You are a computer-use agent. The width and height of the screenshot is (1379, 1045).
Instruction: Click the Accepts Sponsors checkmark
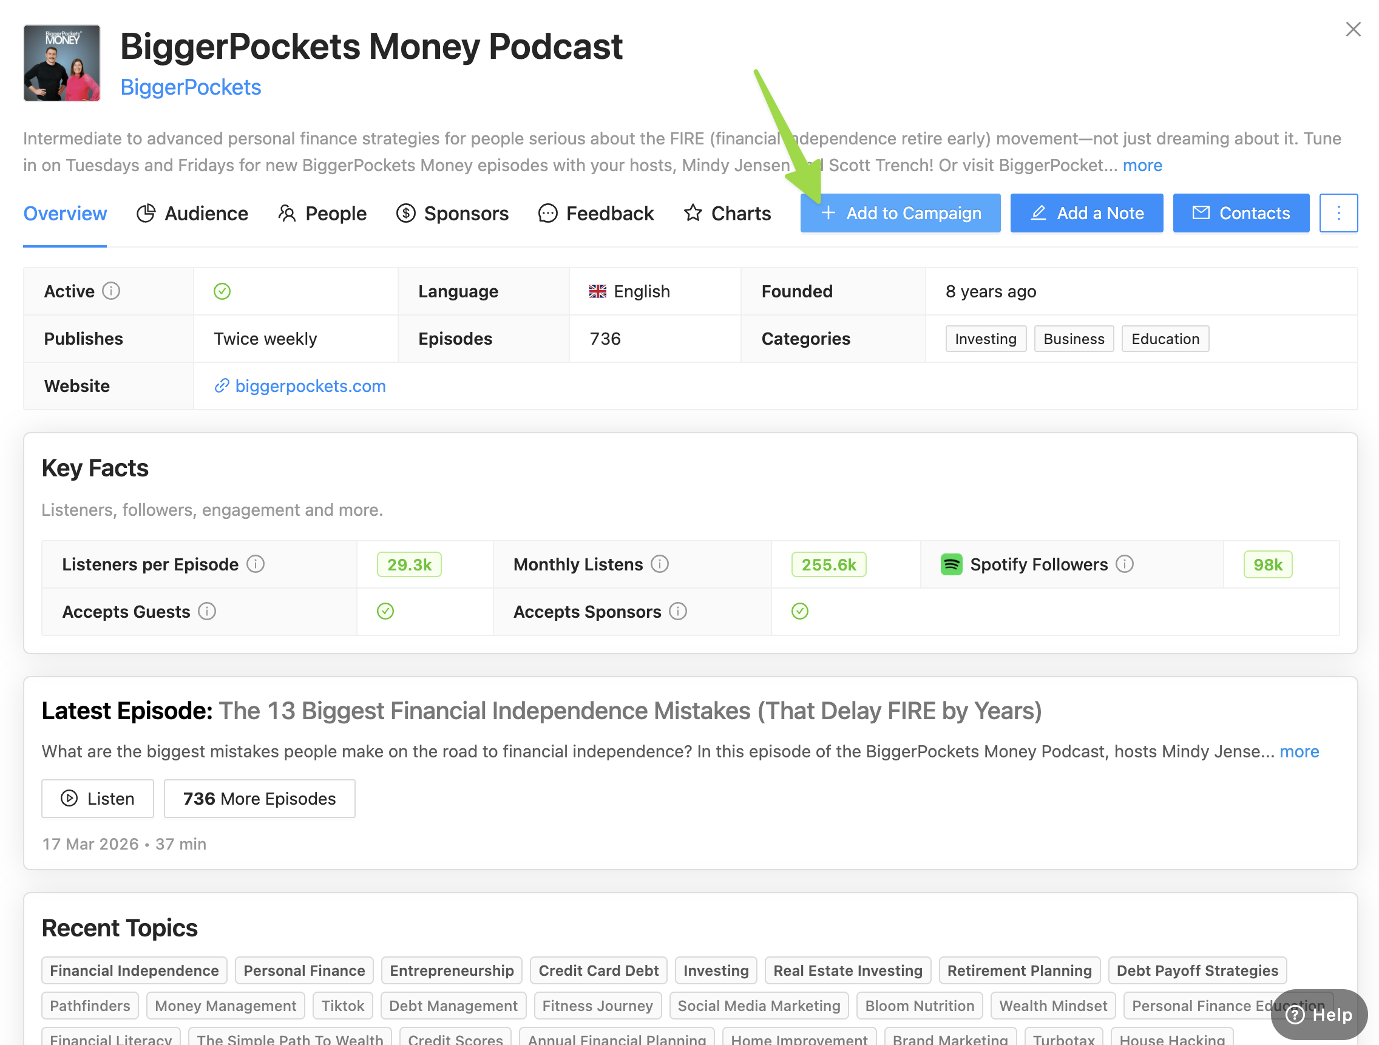(800, 611)
